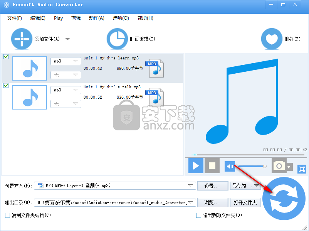This screenshot has height=231, width=309.
Task: Uncheck the talk.mp3 file checkbox
Action: point(6,85)
